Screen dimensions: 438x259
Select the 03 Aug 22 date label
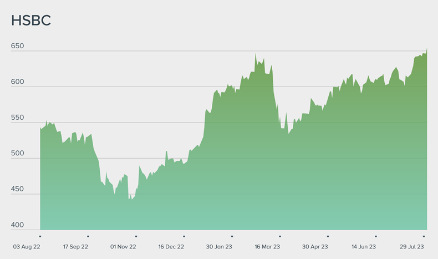[x=28, y=247]
